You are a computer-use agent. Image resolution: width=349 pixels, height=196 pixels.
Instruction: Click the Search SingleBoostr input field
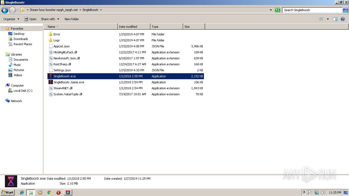pyautogui.click(x=312, y=10)
